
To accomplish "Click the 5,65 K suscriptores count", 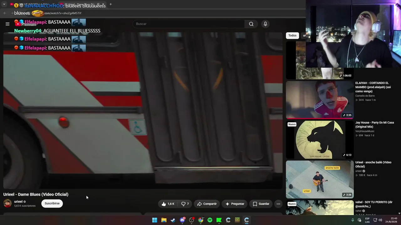I will (x=25, y=206).
